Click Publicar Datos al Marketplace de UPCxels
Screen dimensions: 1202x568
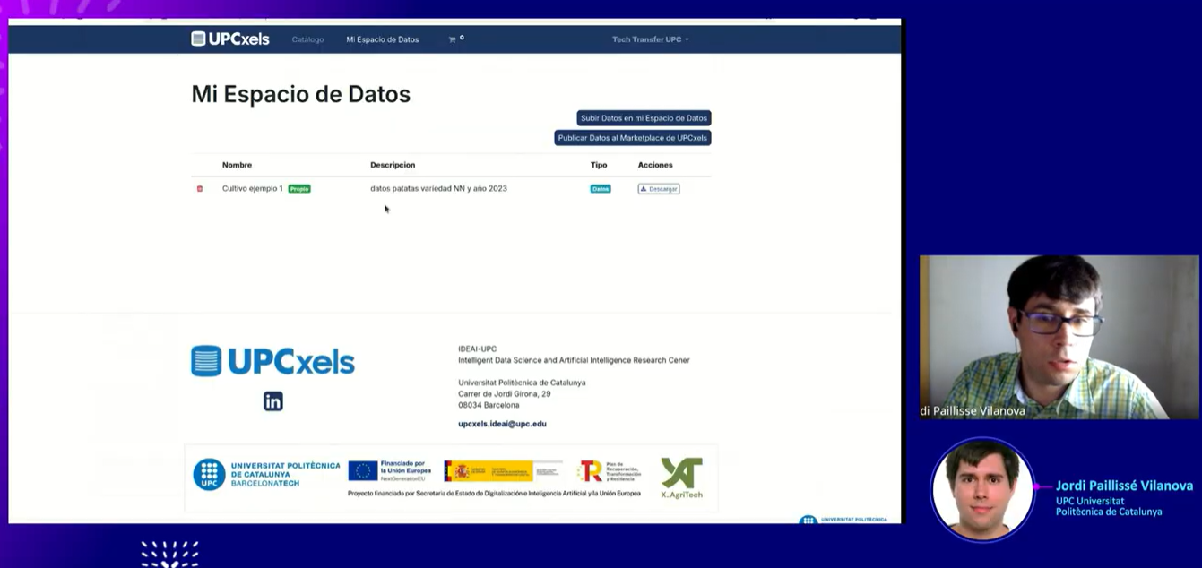pos(633,138)
